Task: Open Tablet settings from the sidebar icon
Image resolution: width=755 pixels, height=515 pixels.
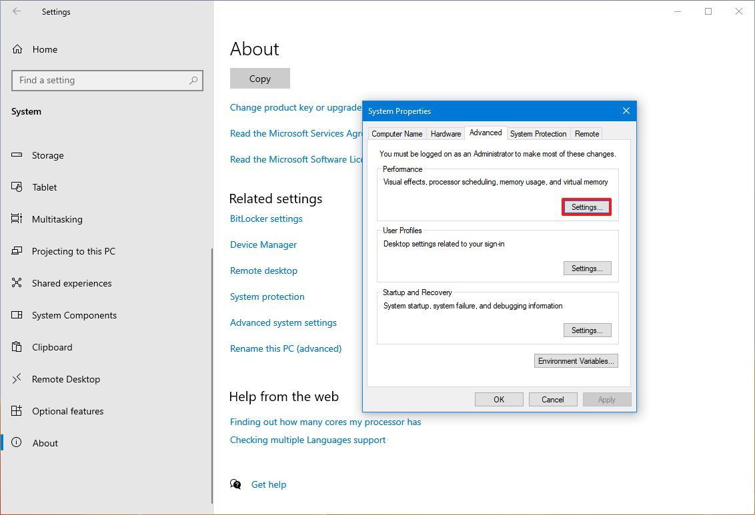Action: pos(17,187)
